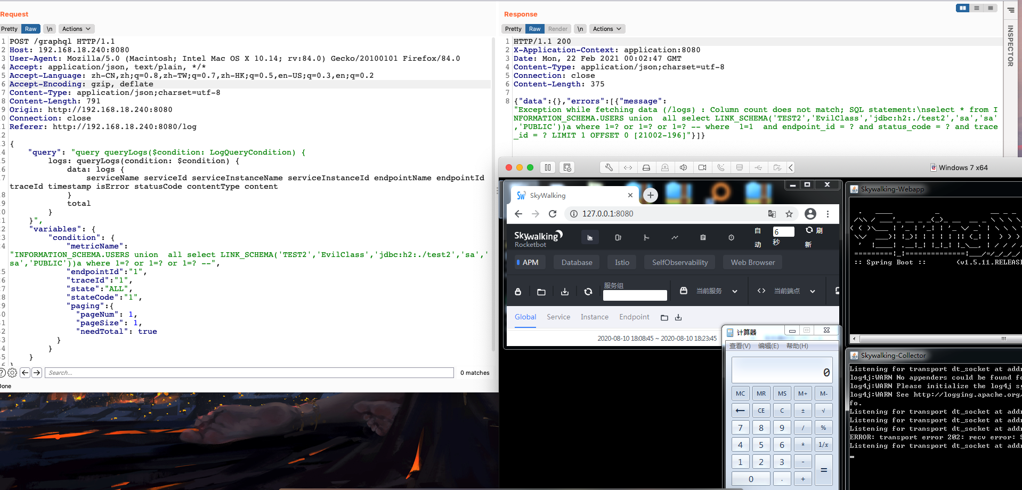Open Response Actions dropdown
Image resolution: width=1022 pixels, height=490 pixels.
coord(607,29)
